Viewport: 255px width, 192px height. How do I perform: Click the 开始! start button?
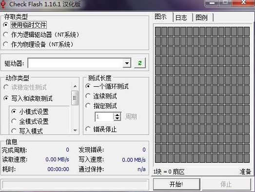pos(177,184)
